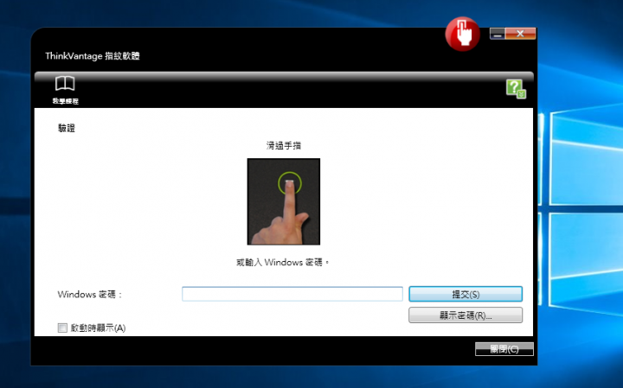The image size is (623, 388).
Task: Click the 關閉(C) close button
Action: click(x=504, y=349)
